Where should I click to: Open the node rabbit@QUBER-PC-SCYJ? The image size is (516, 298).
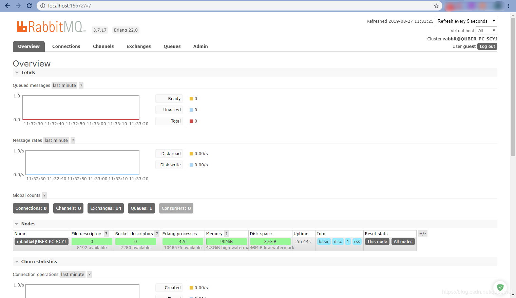coord(41,241)
